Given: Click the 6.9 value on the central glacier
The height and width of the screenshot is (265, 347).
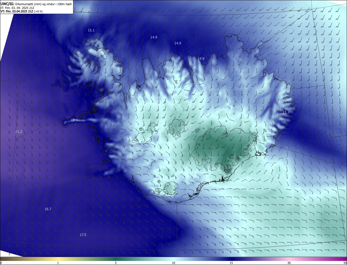Looking at the screenshot, I should pos(176,128).
